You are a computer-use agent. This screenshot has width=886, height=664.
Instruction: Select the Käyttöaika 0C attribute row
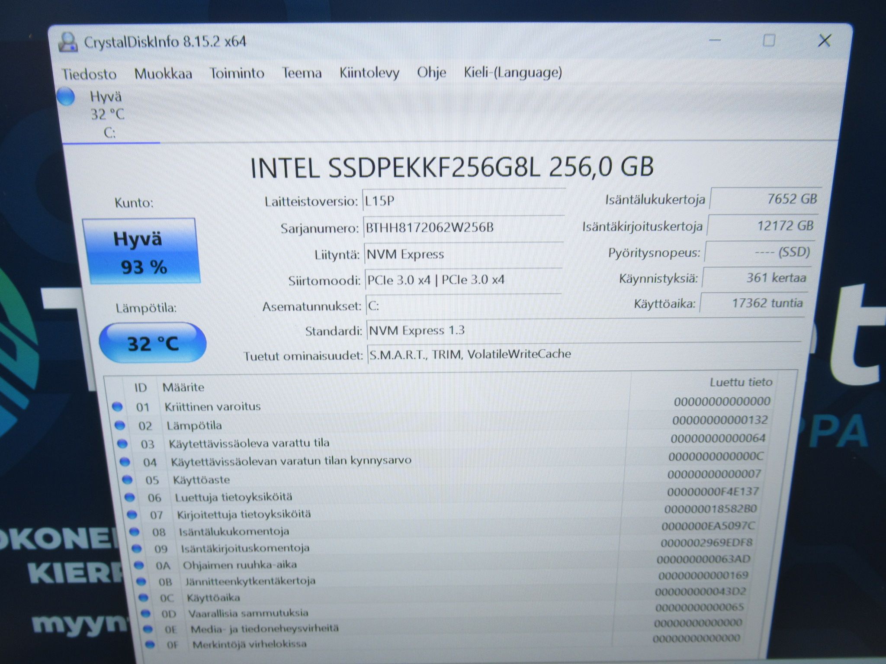(446, 595)
